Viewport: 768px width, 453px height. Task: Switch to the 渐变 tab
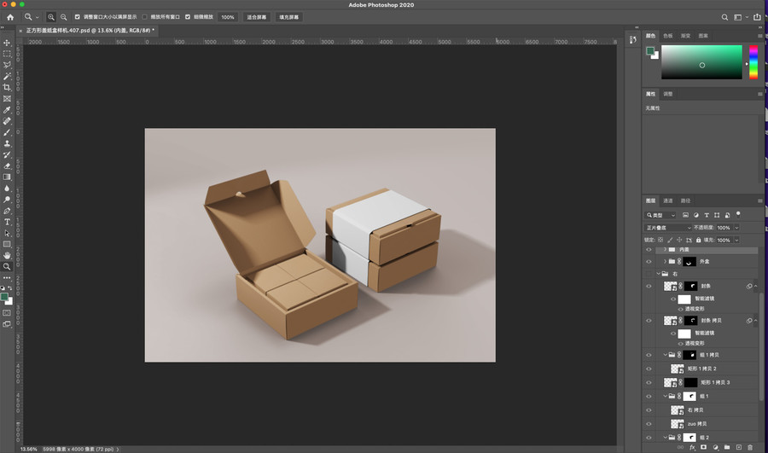(686, 36)
